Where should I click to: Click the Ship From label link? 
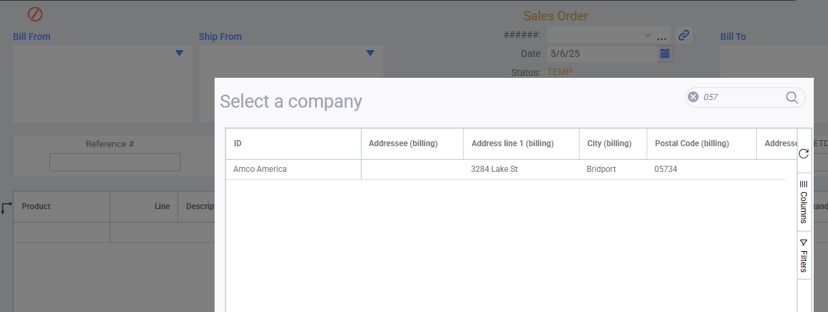(x=220, y=37)
